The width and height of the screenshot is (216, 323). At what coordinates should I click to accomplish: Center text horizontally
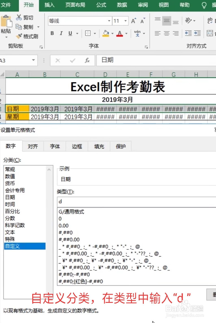[167, 33]
